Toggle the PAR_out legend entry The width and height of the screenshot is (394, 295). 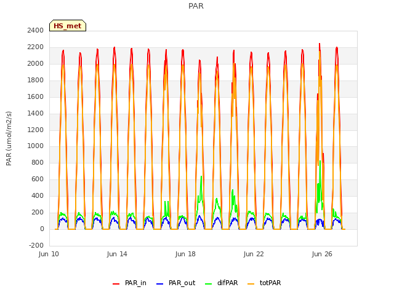tap(175, 283)
